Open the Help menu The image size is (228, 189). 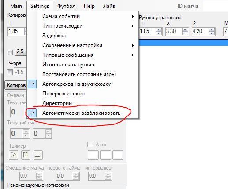[89, 6]
